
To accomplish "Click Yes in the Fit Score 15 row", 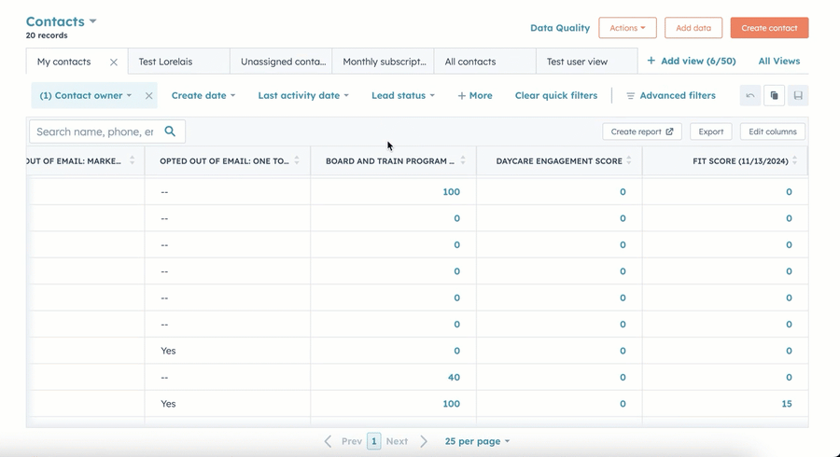I will tap(168, 404).
